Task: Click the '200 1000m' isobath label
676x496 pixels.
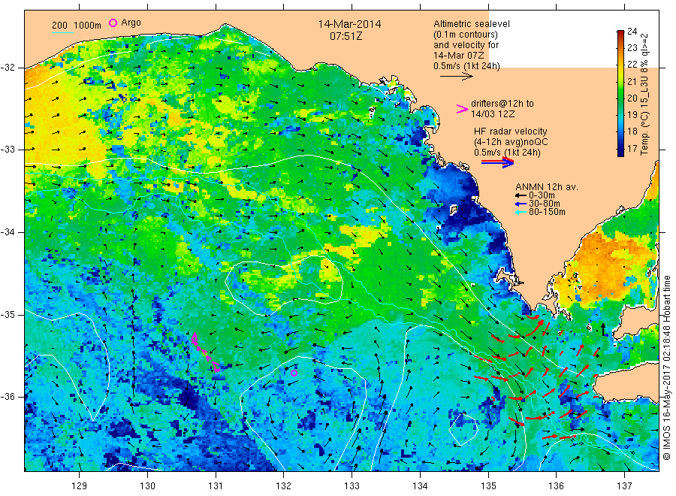Action: click(x=77, y=26)
